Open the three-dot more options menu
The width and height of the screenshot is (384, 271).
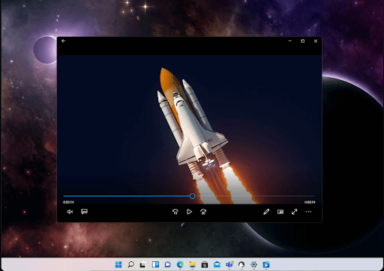click(308, 212)
